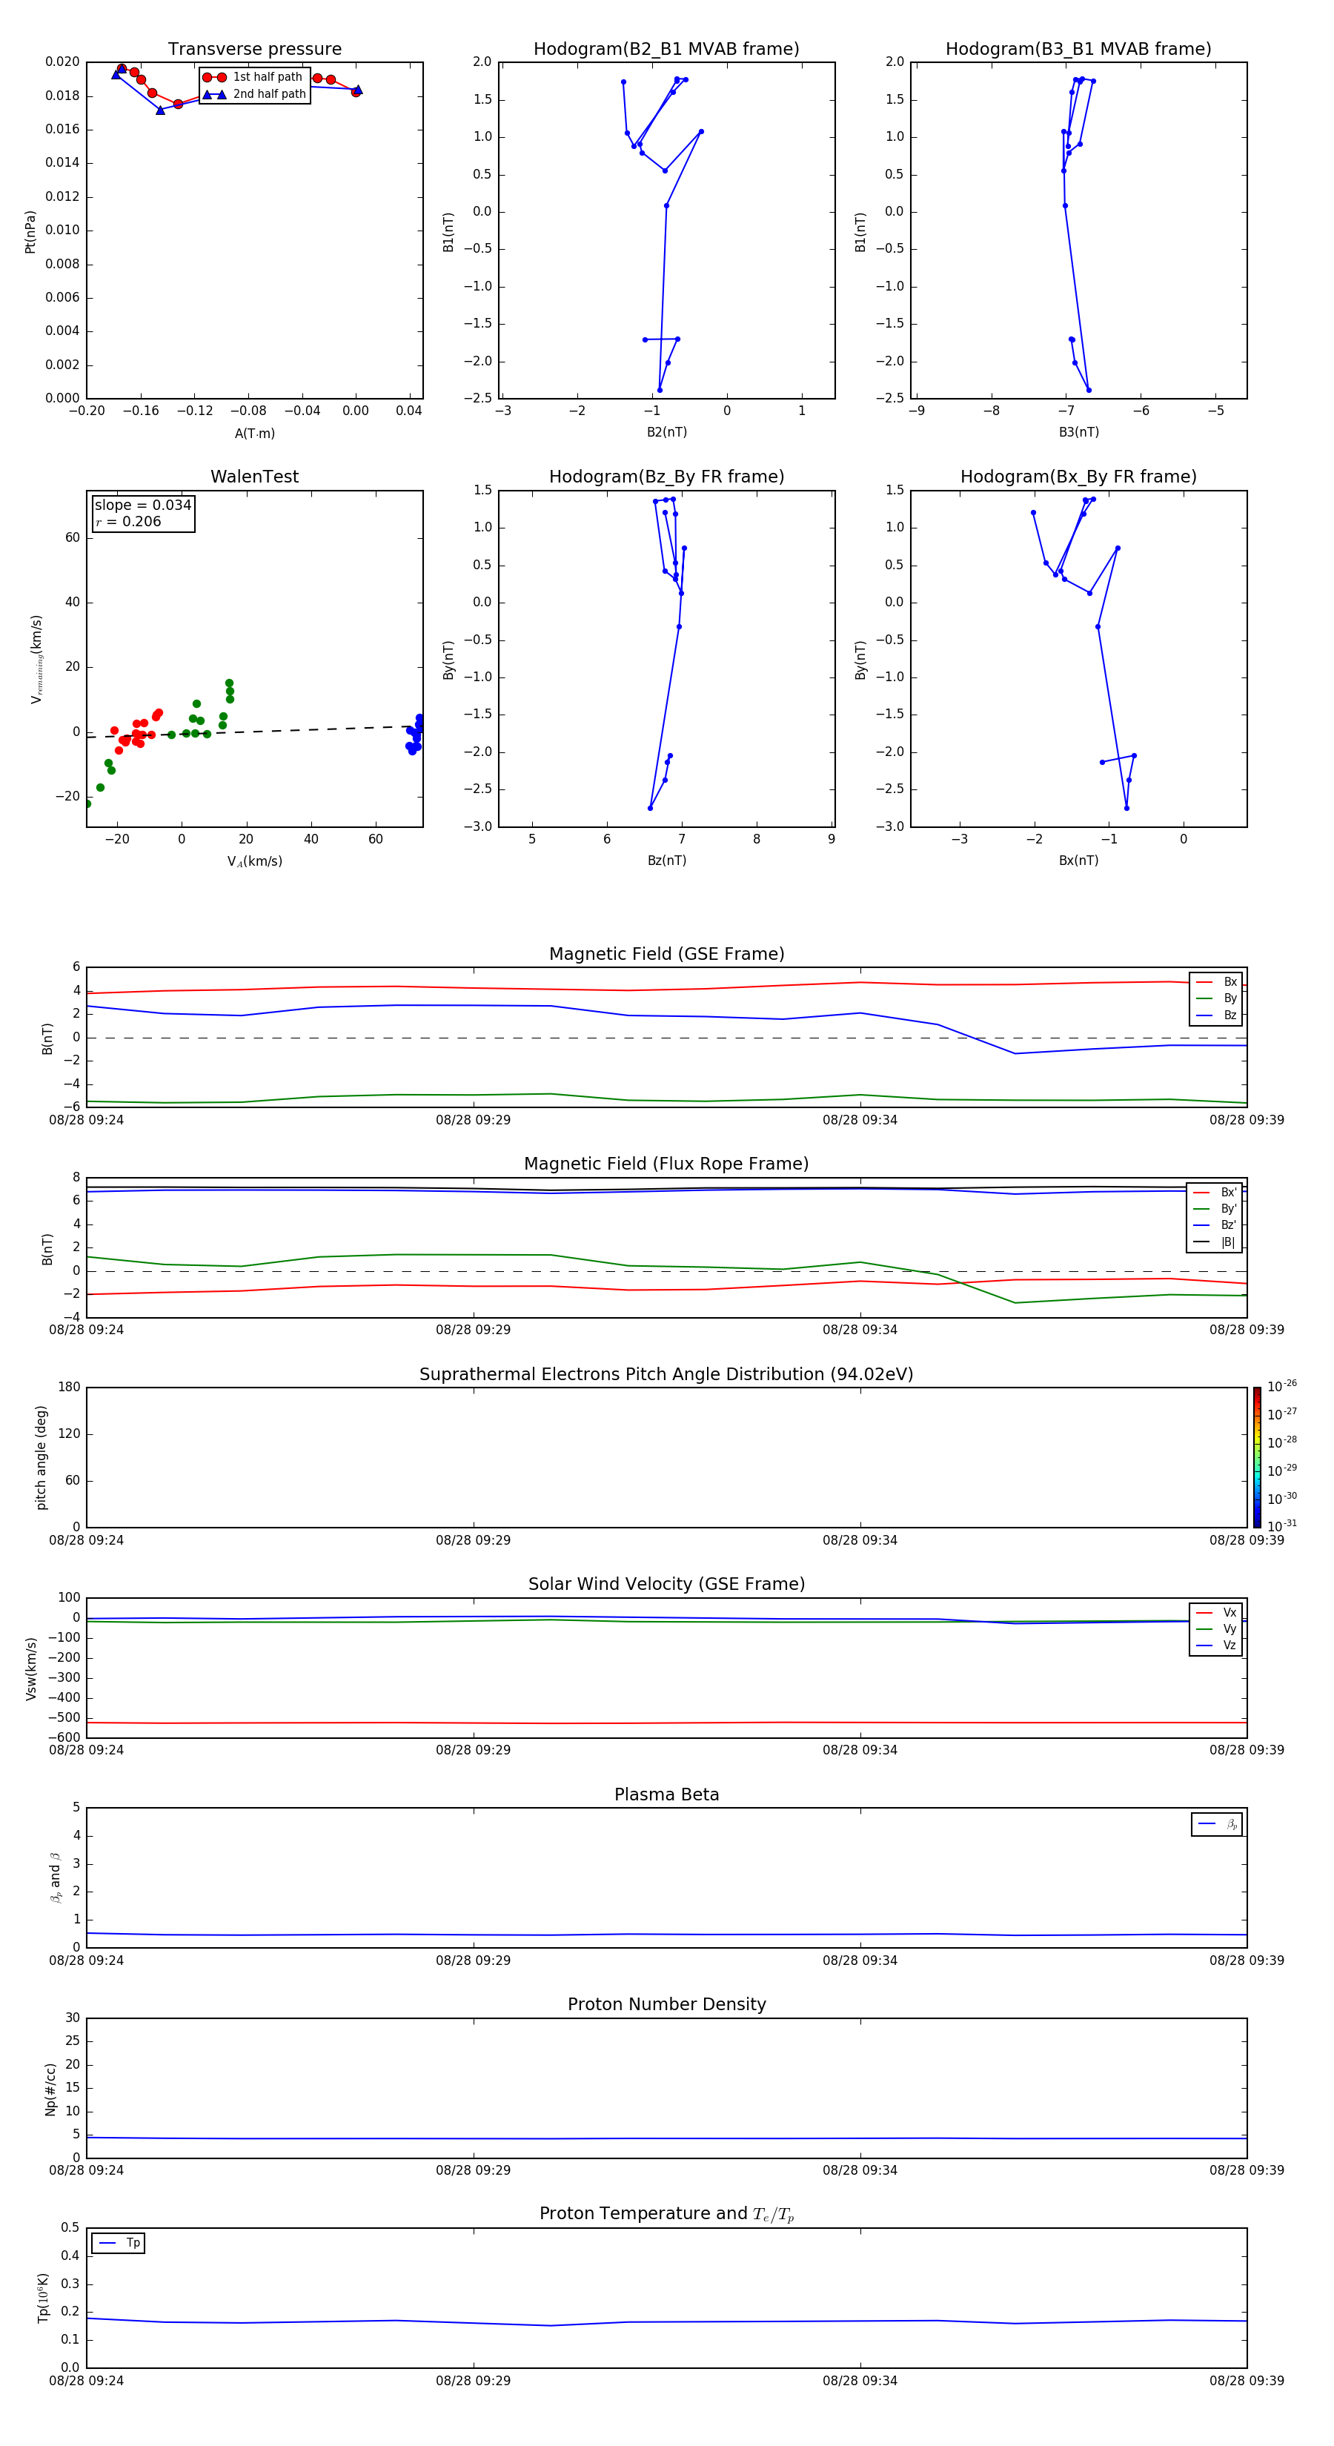Select the "Bz'" legend entry
Screen dimensions: 1334x2446
coord(1215,1225)
